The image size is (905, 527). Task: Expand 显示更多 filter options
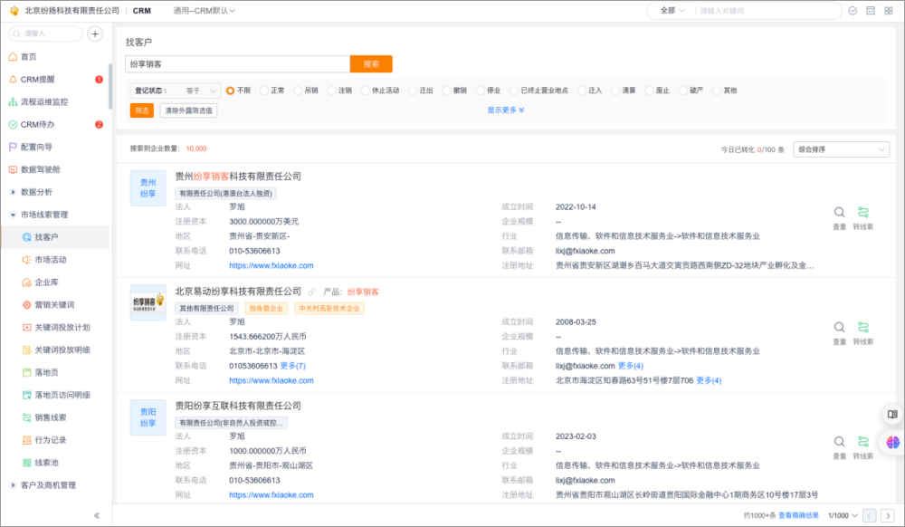click(x=506, y=110)
